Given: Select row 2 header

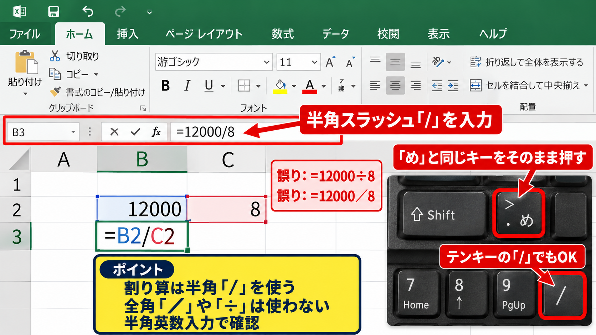Looking at the screenshot, I should 16,209.
